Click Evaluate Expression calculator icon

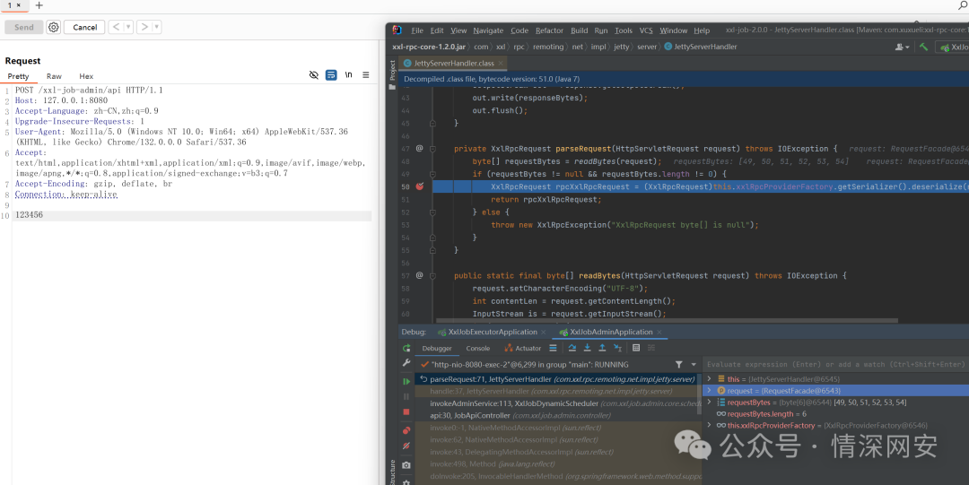(x=636, y=349)
